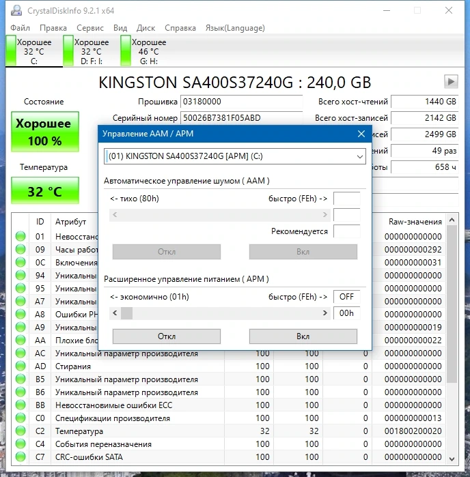The height and width of the screenshot is (477, 470).
Task: Click the Стирания attribute row
Action: [x=229, y=366]
